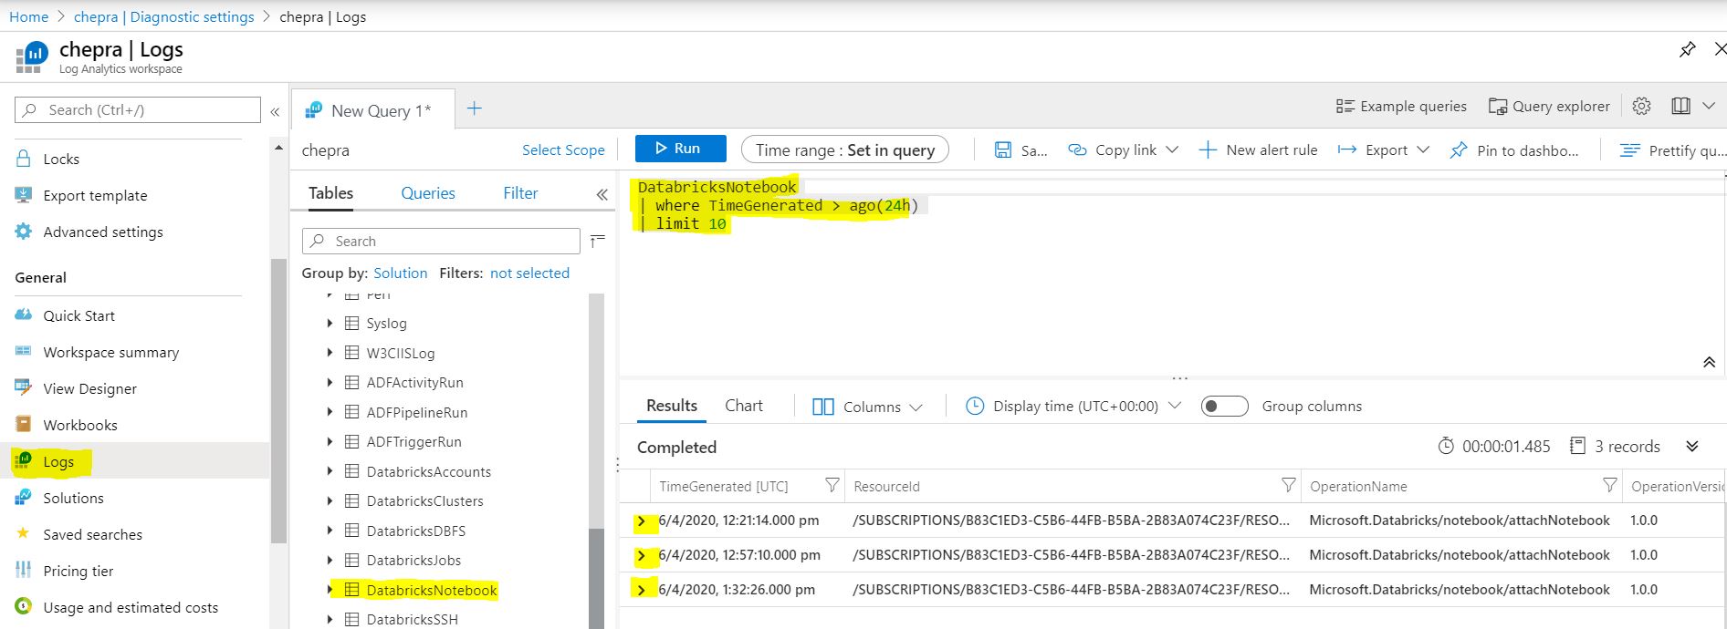This screenshot has height=629, width=1727.
Task: Open the settings gear in query toolbar
Action: tap(1641, 106)
